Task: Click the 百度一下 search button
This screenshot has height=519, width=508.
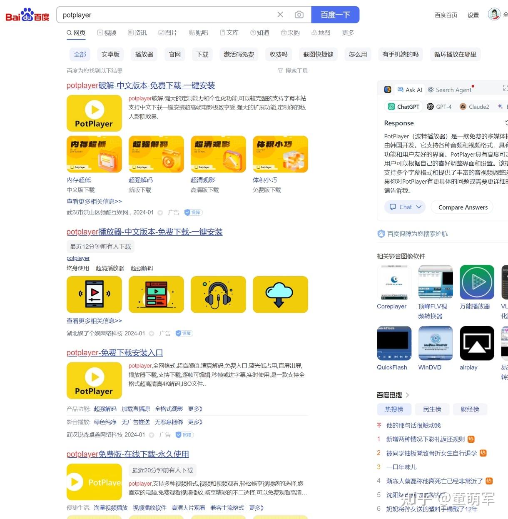Action: (x=335, y=15)
